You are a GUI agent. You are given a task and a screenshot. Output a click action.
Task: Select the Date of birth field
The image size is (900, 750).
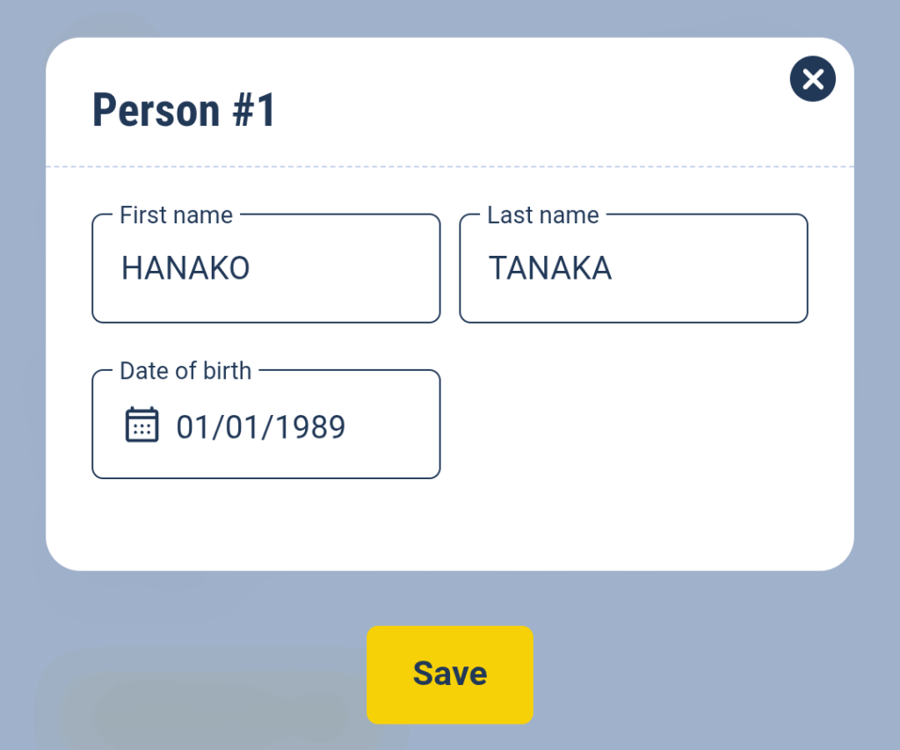pyautogui.click(x=266, y=424)
